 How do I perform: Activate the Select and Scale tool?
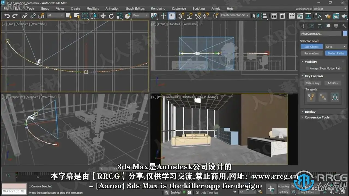119,16
